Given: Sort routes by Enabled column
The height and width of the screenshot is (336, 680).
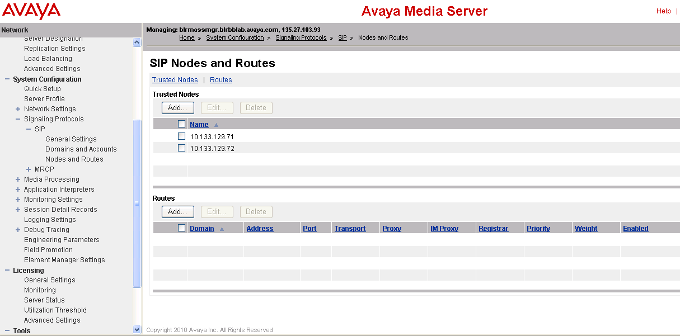Looking at the screenshot, I should [x=636, y=229].
